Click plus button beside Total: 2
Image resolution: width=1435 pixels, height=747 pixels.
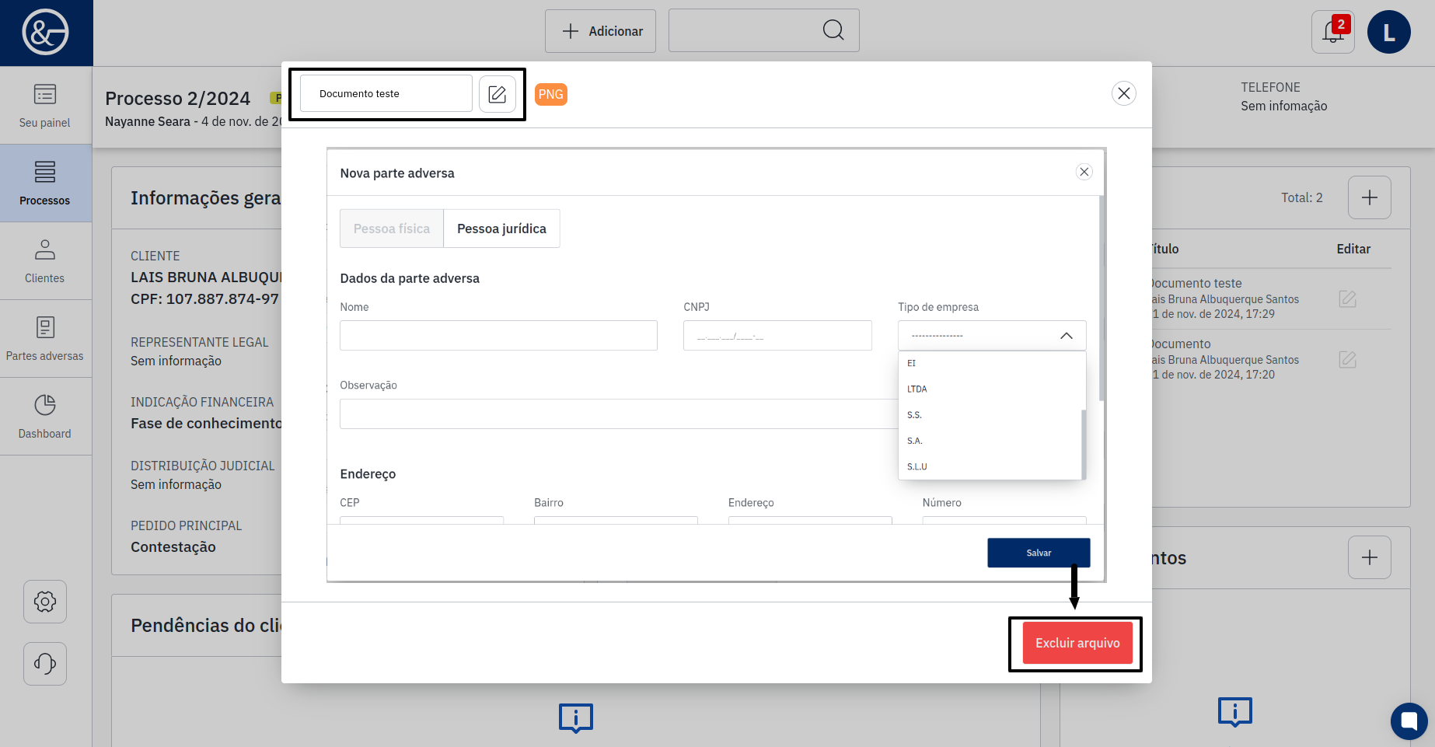[x=1370, y=197]
